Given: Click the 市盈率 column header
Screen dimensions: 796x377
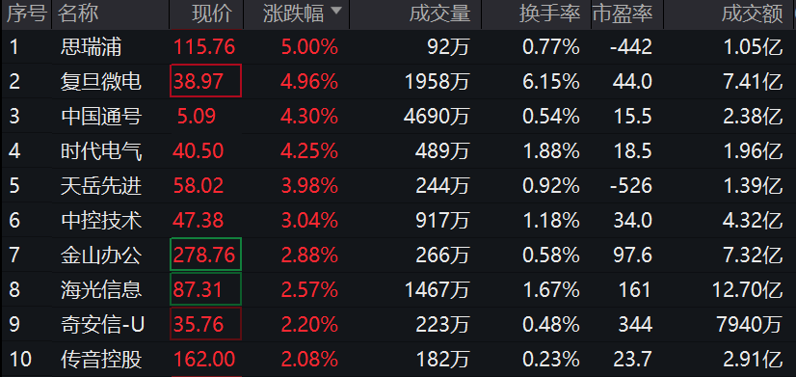Looking at the screenshot, I should tap(622, 14).
